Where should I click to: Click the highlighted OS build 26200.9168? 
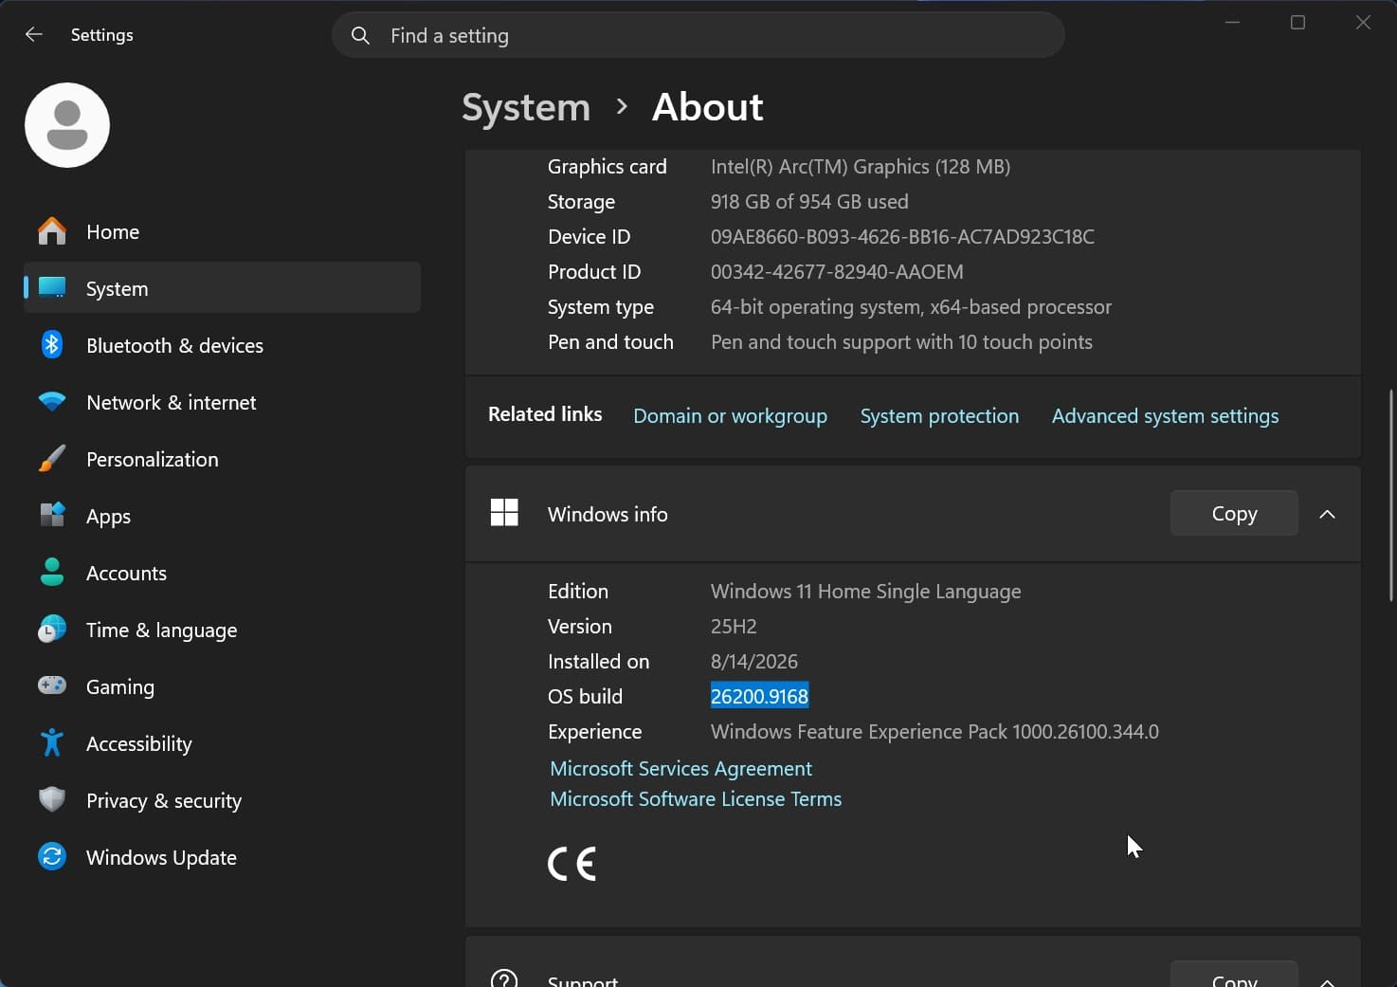click(759, 696)
